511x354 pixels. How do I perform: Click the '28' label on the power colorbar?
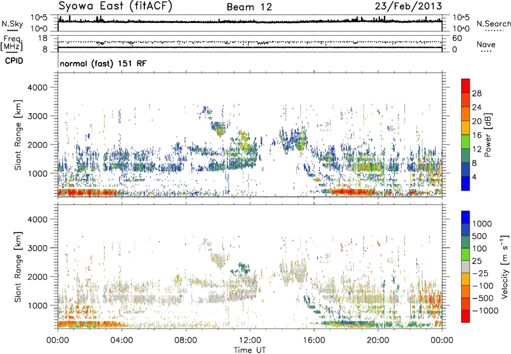477,93
